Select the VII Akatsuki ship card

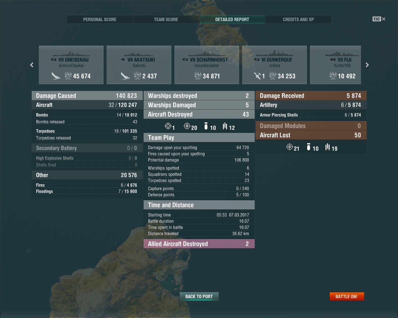pos(139,65)
